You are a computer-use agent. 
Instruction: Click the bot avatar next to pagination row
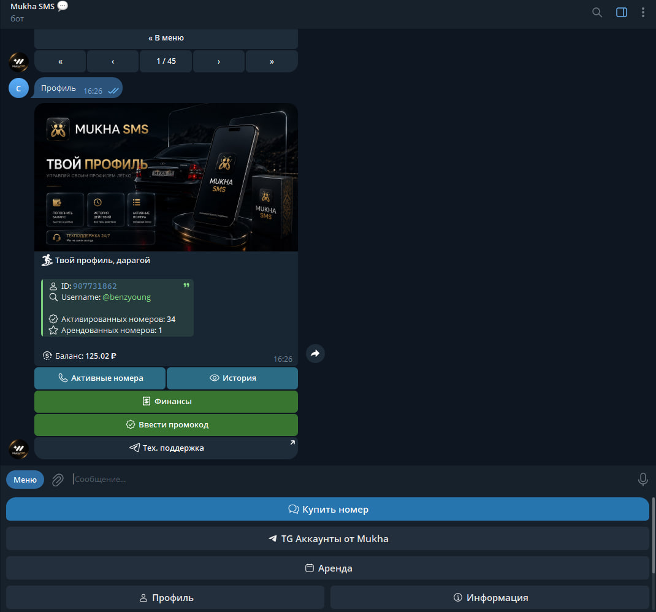coord(18,63)
